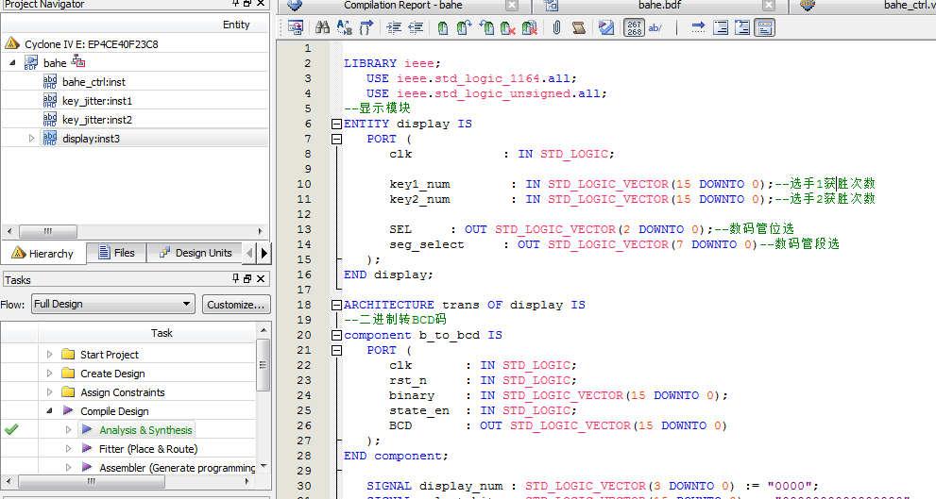The image size is (936, 499).
Task: Click the decrease indent toolbar icon
Action: click(x=415, y=28)
